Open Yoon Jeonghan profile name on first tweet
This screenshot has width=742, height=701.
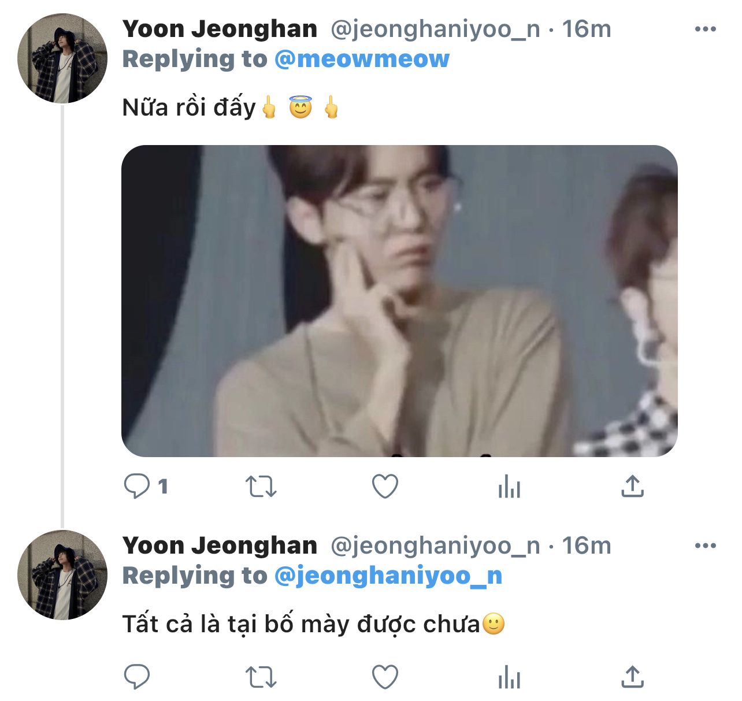tap(220, 29)
